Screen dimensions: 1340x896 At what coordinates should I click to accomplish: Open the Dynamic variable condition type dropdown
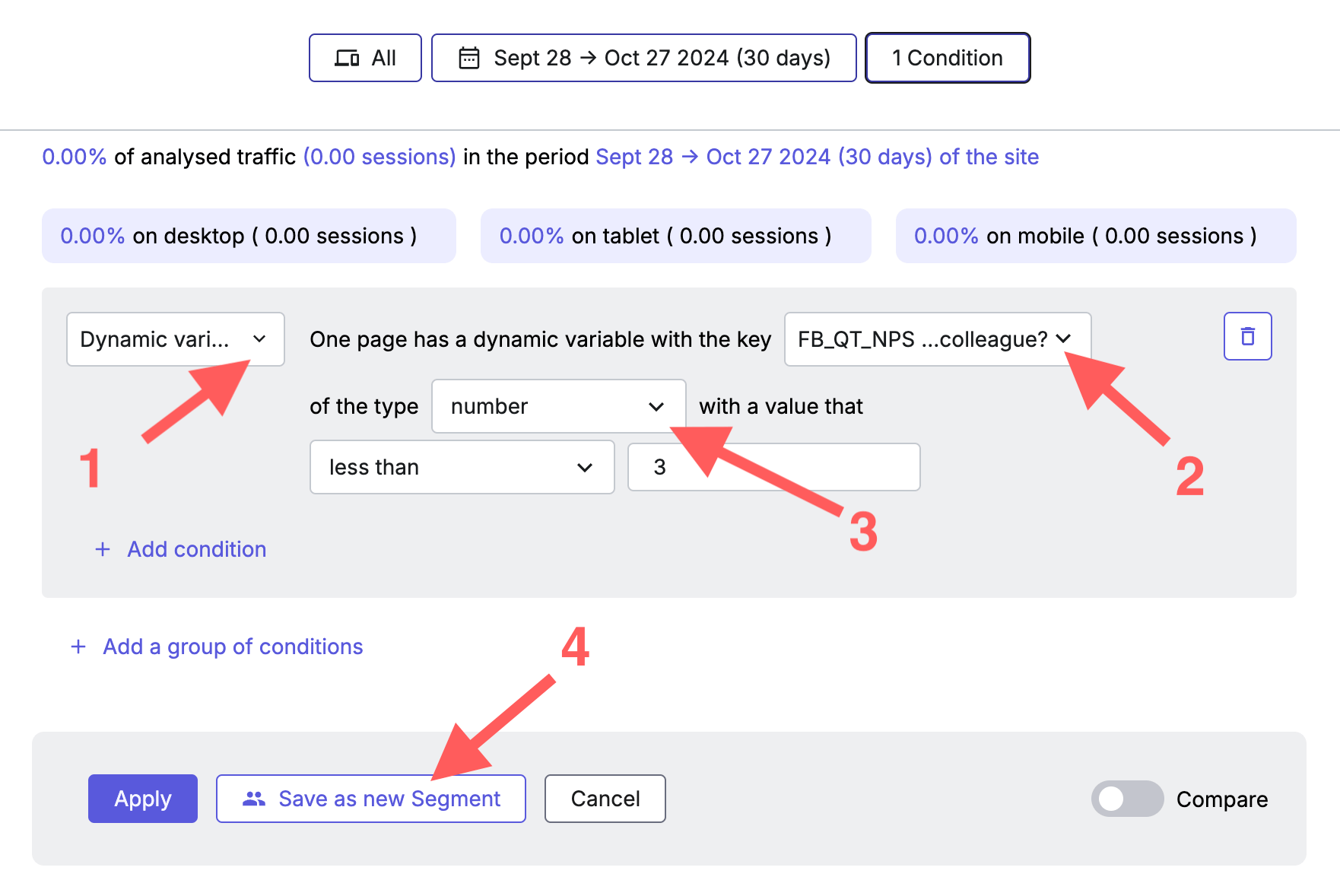point(176,339)
